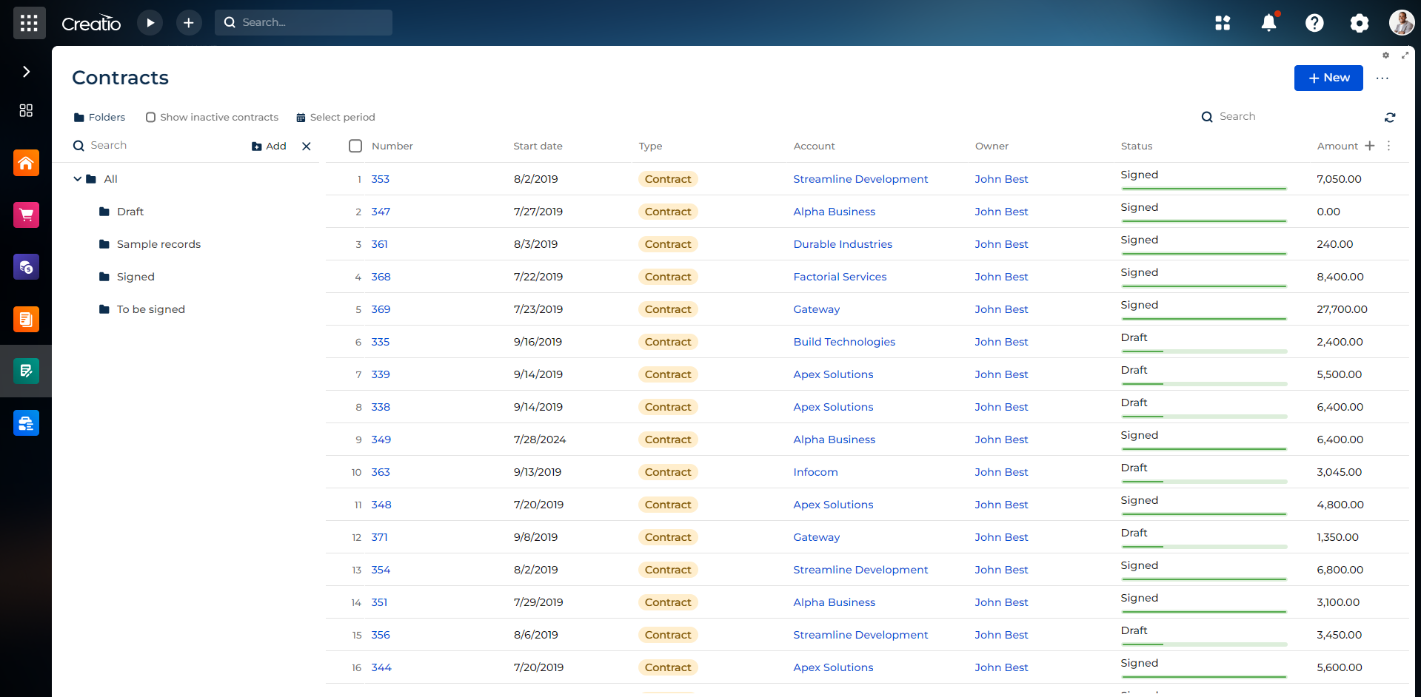Click the New button
The height and width of the screenshot is (697, 1421).
(x=1328, y=78)
